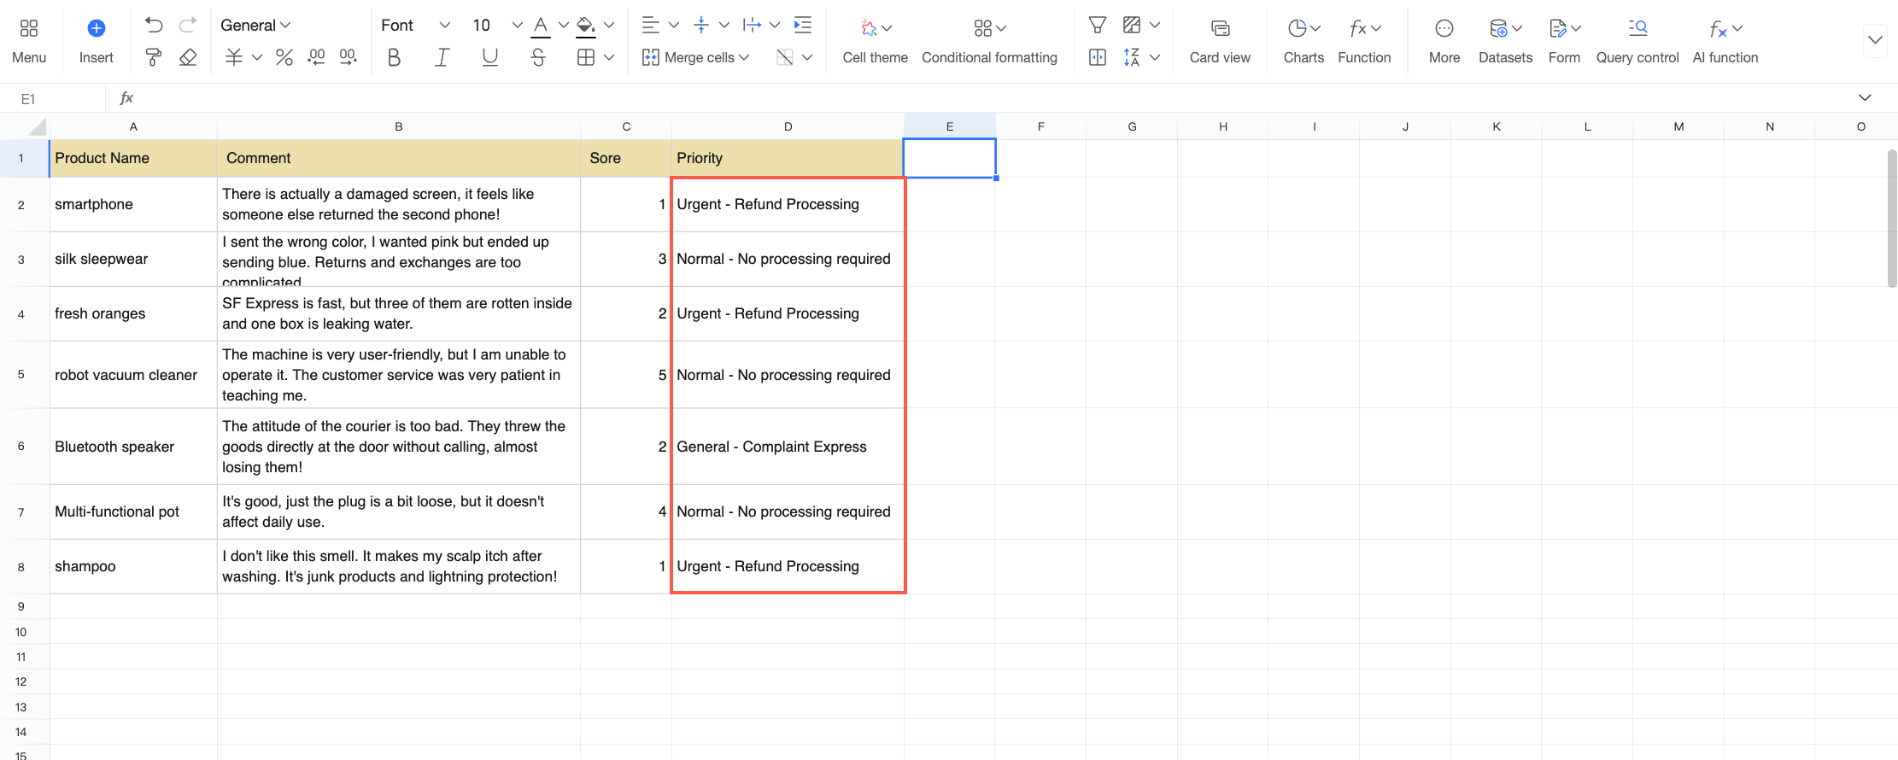The image size is (1898, 760).
Task: Toggle Bold formatting
Action: [394, 57]
